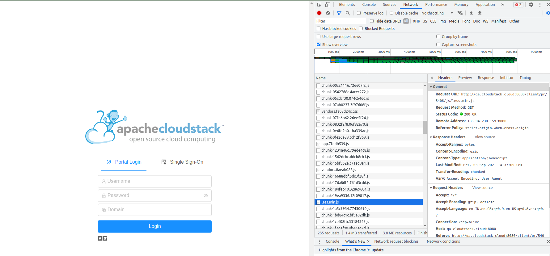
Task: Close the What's New drawer tab
Action: [368, 241]
